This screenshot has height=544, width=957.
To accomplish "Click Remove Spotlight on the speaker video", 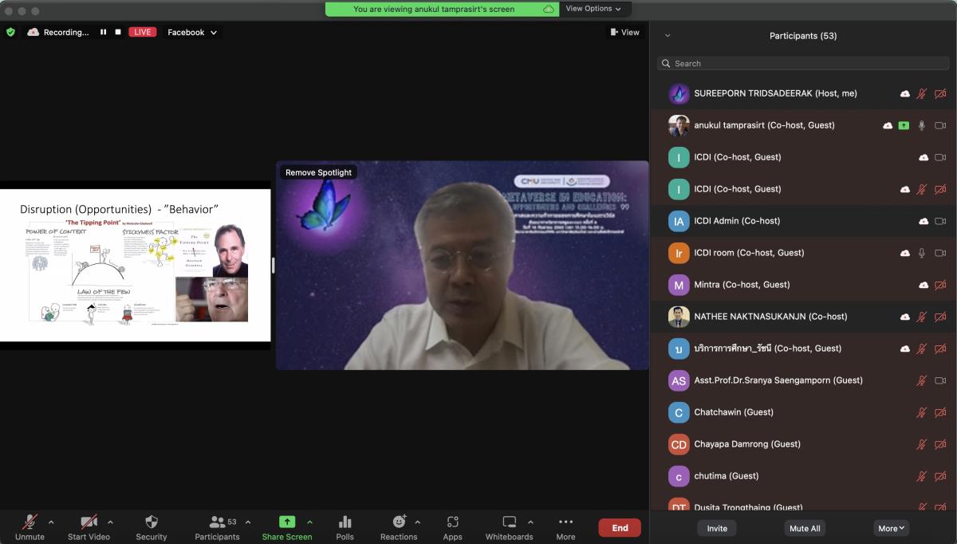I will pos(318,172).
